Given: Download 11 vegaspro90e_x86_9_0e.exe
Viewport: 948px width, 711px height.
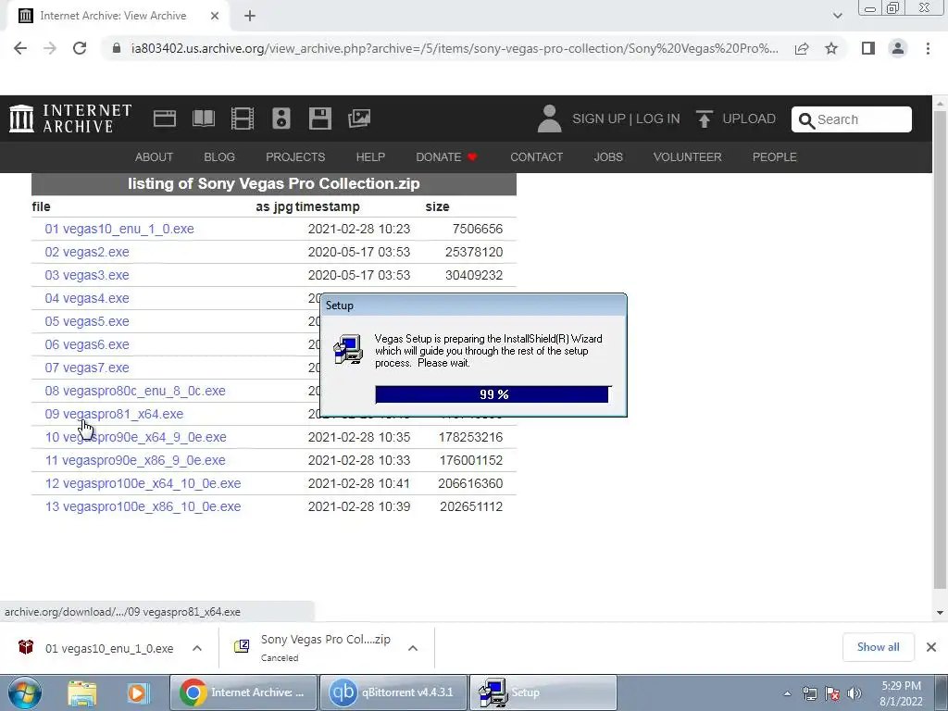Looking at the screenshot, I should click(135, 461).
